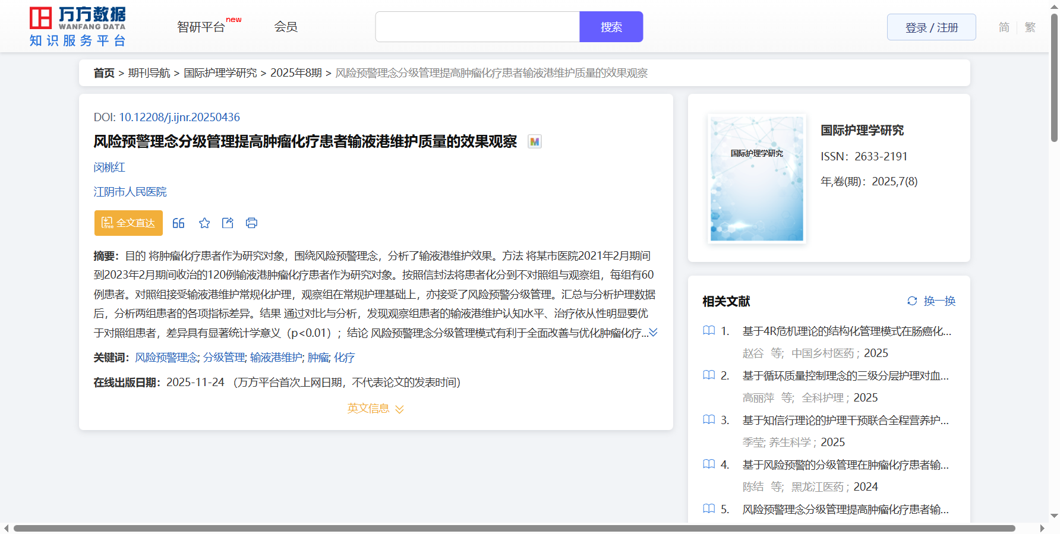Click the horizontal scrollbar at the bottom
The image size is (1060, 534).
point(514,528)
